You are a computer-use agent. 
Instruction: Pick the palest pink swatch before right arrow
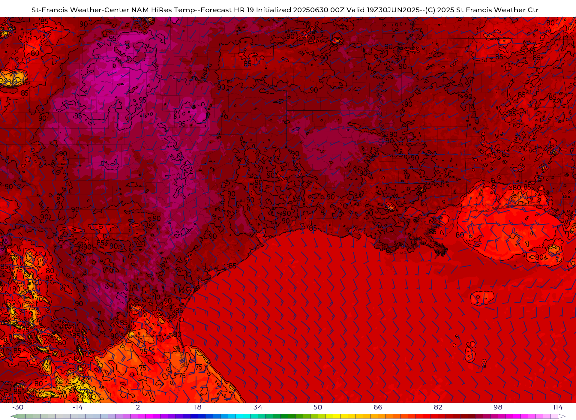click(x=554, y=416)
